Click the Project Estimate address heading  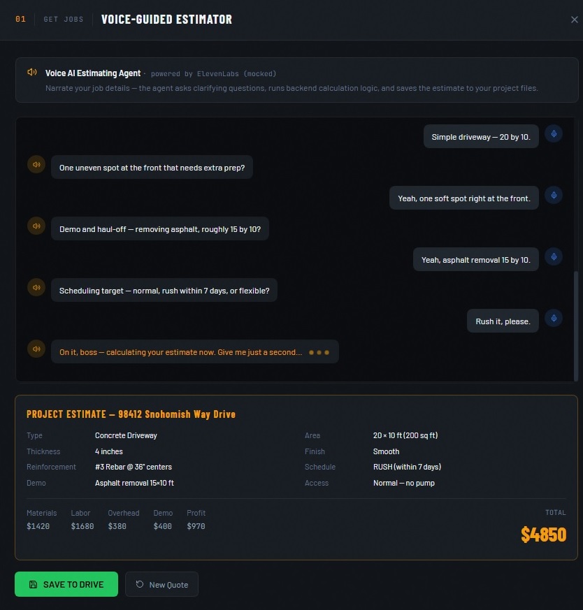pyautogui.click(x=131, y=414)
